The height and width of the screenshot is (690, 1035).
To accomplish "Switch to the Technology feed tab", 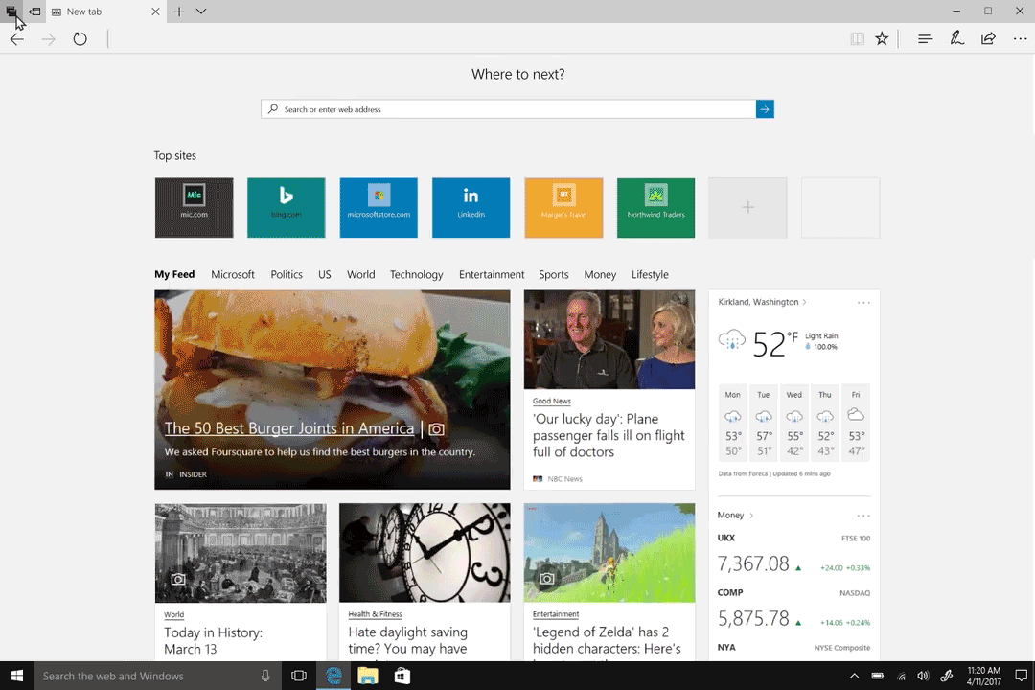I will tap(416, 274).
